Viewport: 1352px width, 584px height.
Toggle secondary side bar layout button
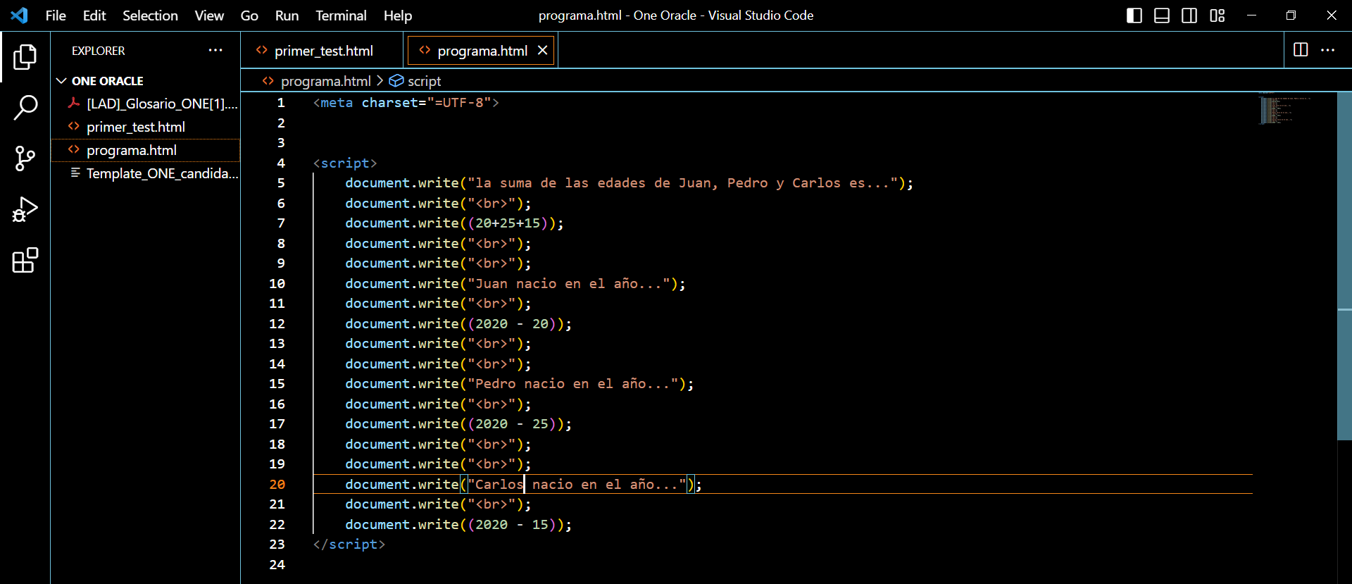1189,15
